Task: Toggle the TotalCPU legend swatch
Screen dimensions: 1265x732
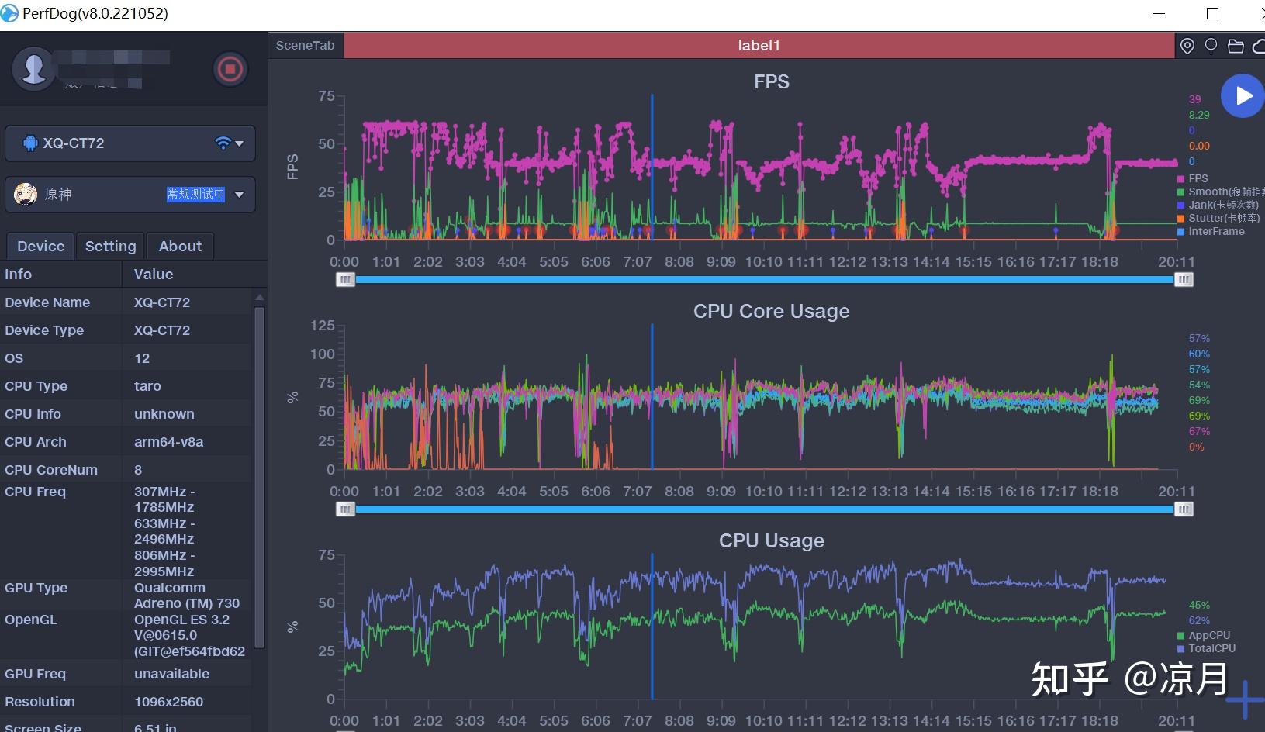Action: [1181, 649]
